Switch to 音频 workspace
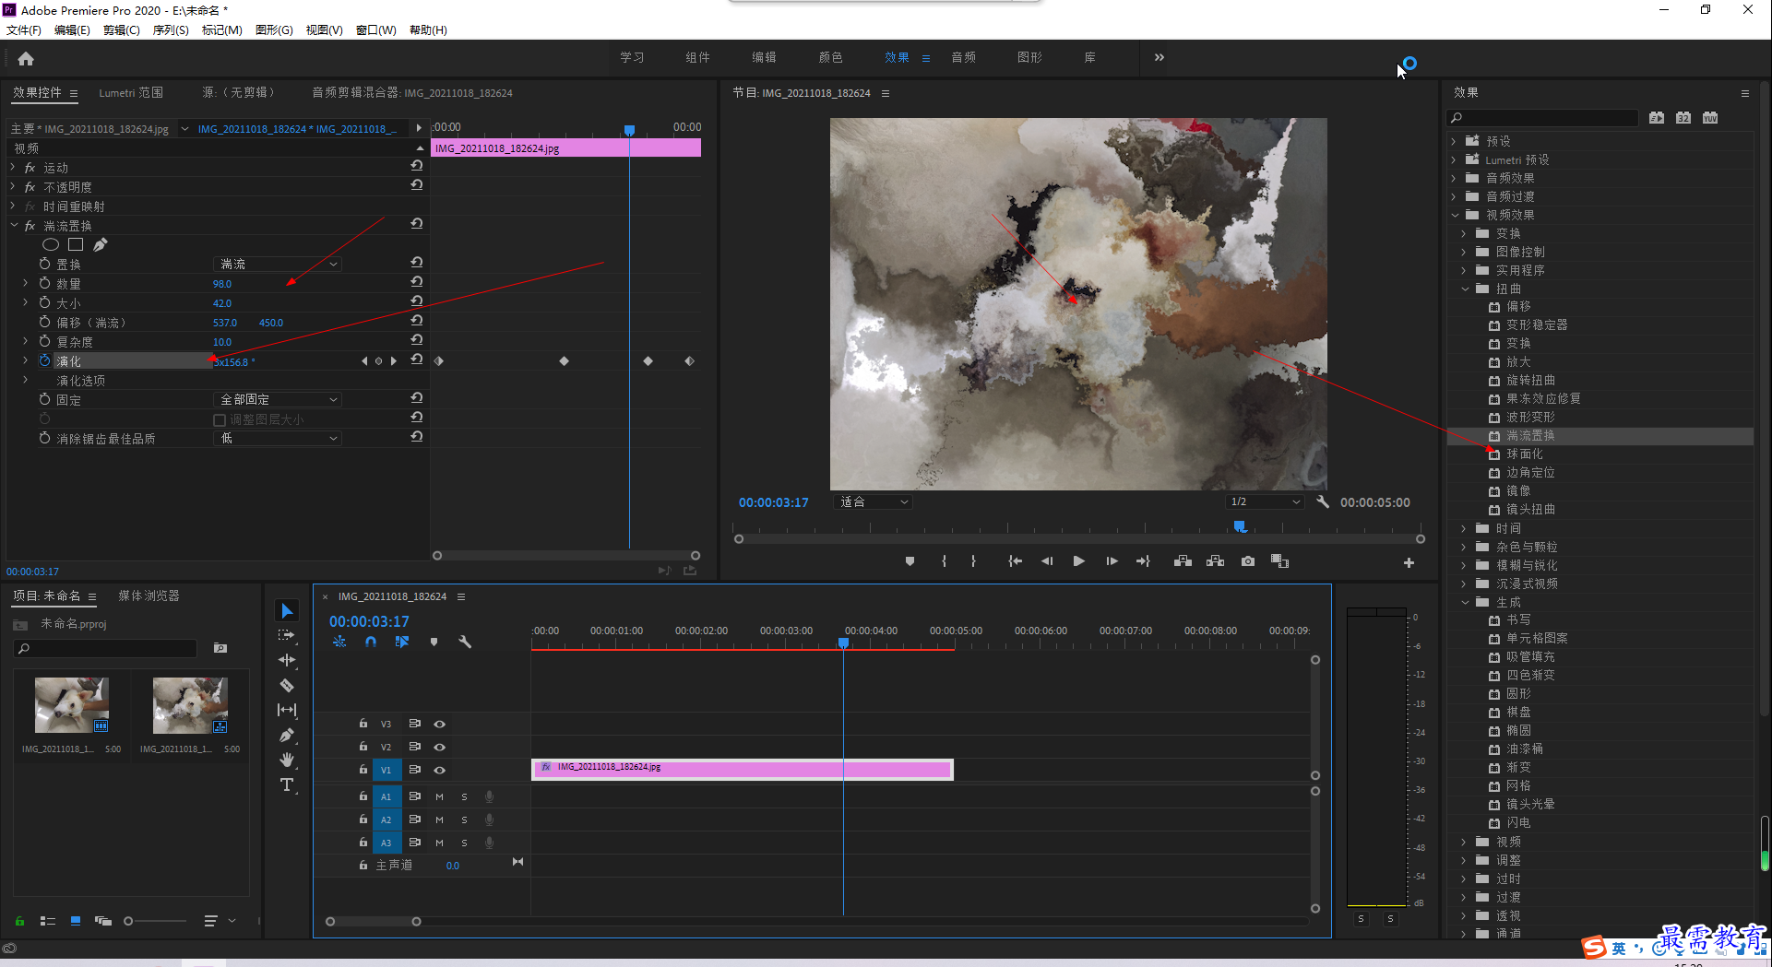 click(964, 57)
